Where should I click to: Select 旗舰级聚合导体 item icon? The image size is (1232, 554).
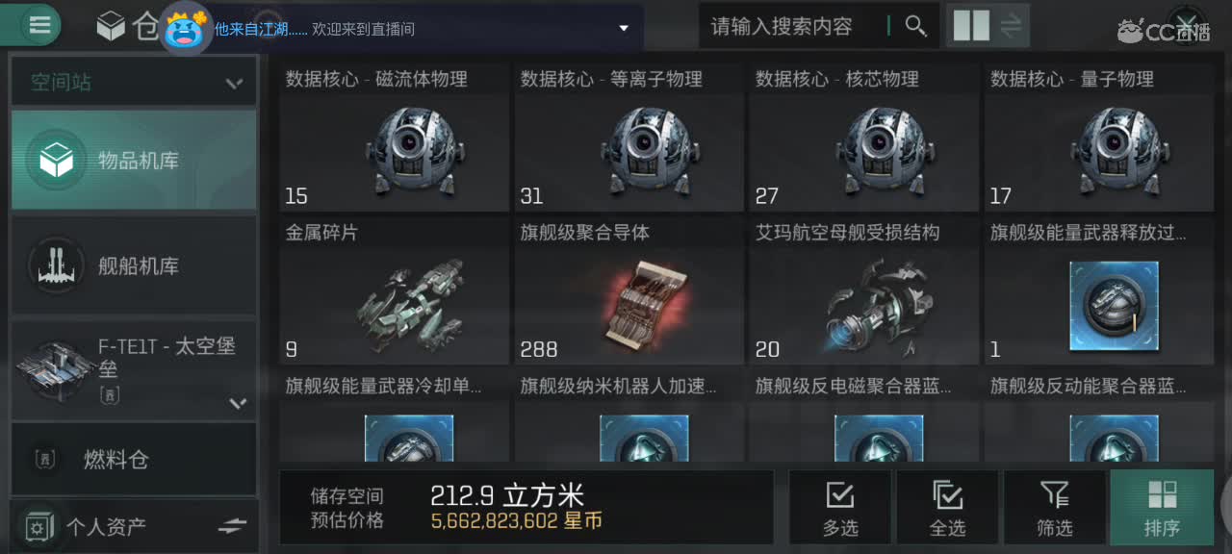pyautogui.click(x=644, y=303)
